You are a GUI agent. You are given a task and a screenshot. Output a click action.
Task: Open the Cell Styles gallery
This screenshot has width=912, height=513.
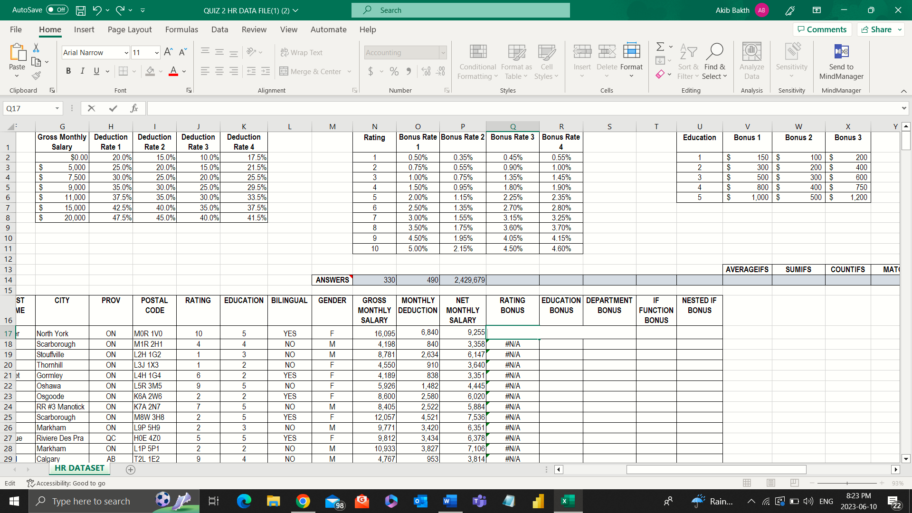point(547,62)
